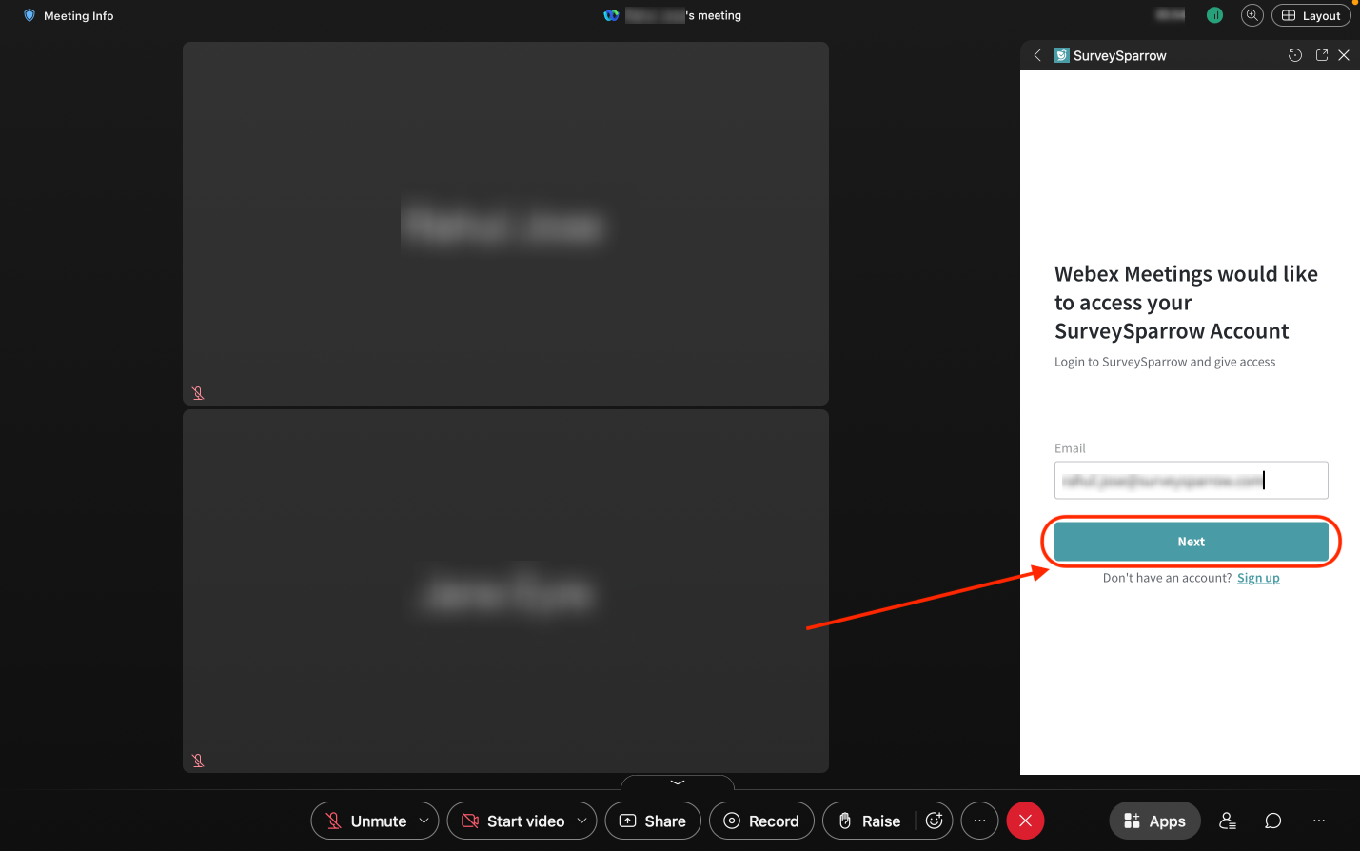
Task: Click the Meeting Info shield icon
Action: coord(30,15)
